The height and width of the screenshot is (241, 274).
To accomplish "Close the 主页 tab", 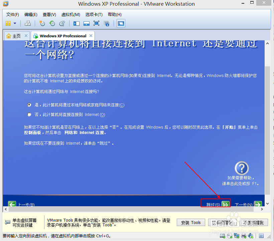I will tap(26, 36).
